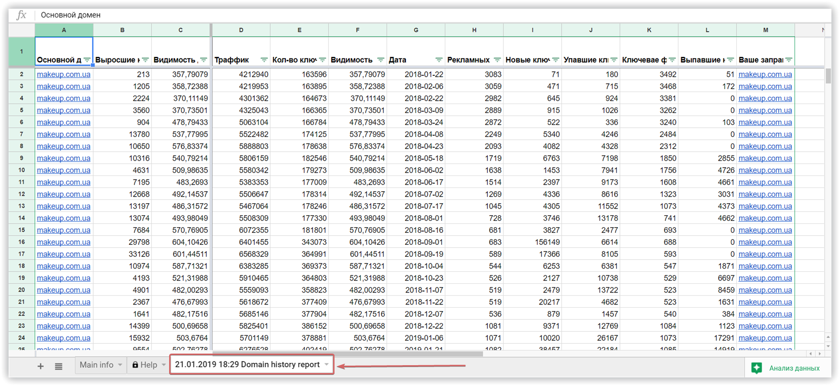Click the Анализ данных explore icon
840x386 pixels.
[x=757, y=368]
